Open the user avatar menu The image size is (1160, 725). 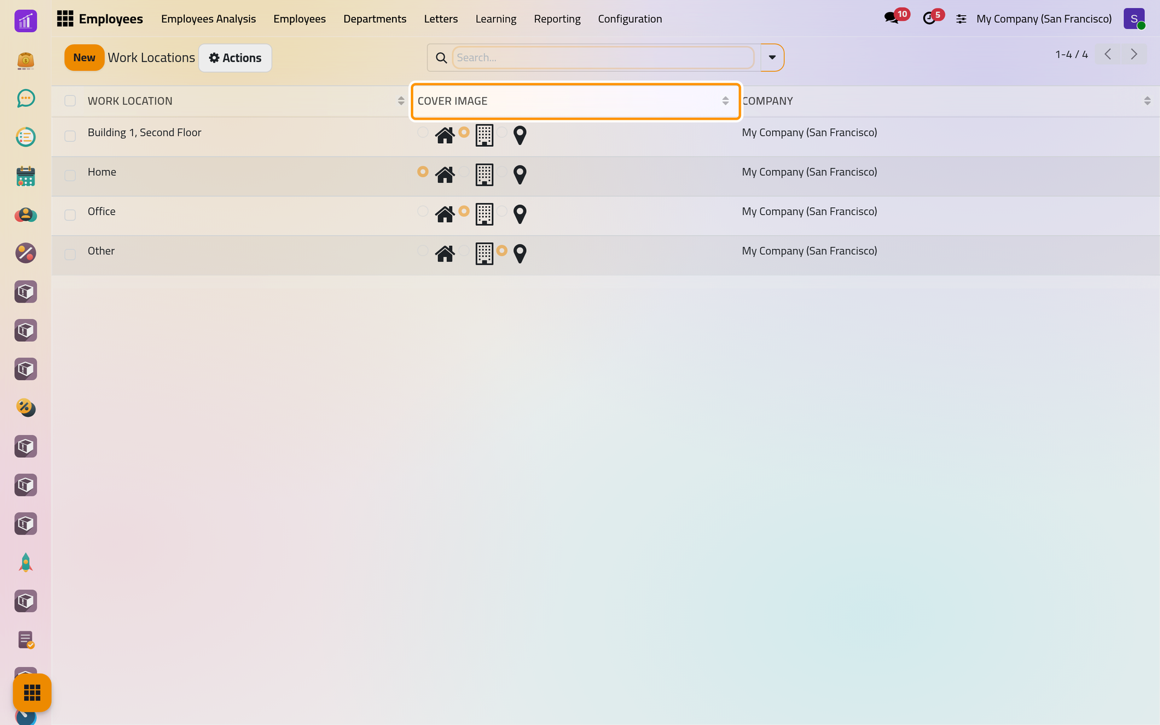tap(1134, 19)
